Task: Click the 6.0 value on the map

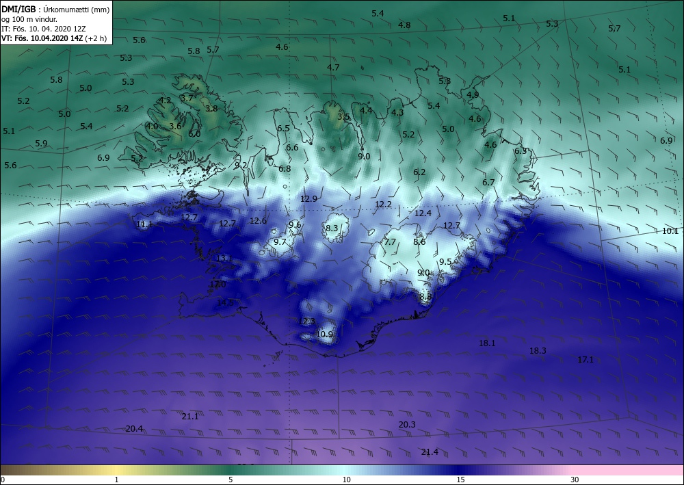Action: (194, 134)
